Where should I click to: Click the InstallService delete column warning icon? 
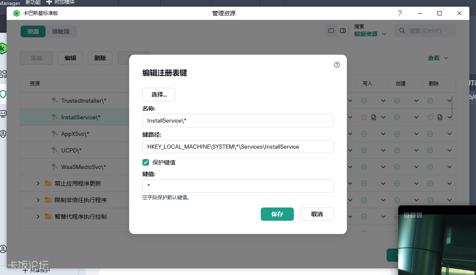(430, 117)
